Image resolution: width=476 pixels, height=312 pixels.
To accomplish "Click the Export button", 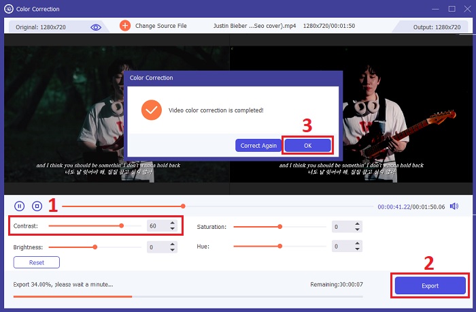I will coord(430,285).
